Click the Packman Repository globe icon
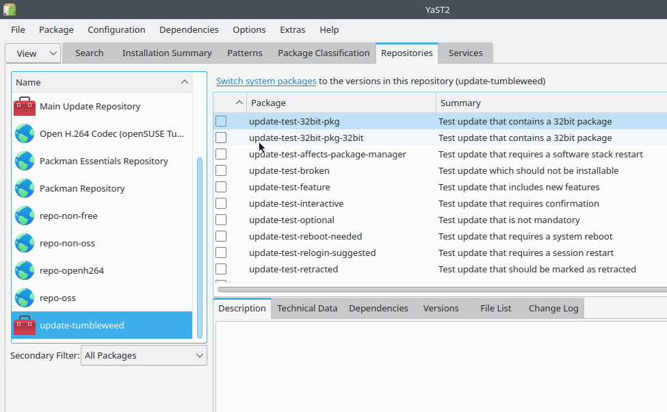The height and width of the screenshot is (412, 667). pos(24,188)
